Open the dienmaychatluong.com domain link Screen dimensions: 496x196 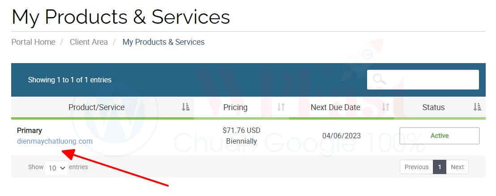55,141
